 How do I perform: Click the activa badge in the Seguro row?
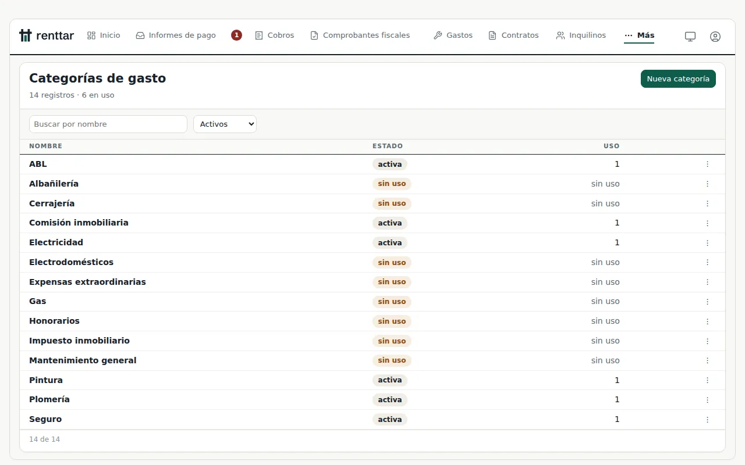(390, 420)
